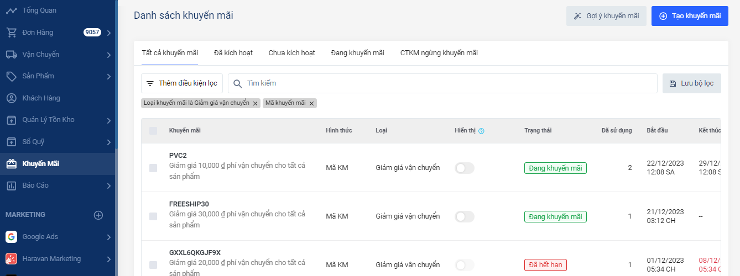740x276 pixels.
Task: Remove the Mã khuyến mãi filter tag
Action: pyautogui.click(x=312, y=103)
